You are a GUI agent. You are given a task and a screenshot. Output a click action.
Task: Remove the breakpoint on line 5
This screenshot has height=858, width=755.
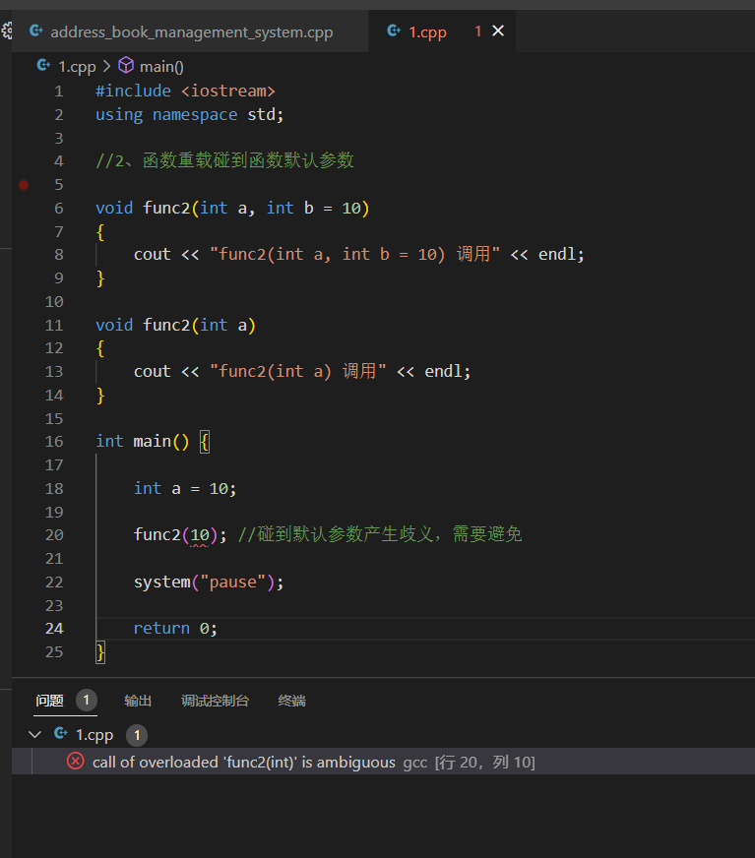[24, 184]
